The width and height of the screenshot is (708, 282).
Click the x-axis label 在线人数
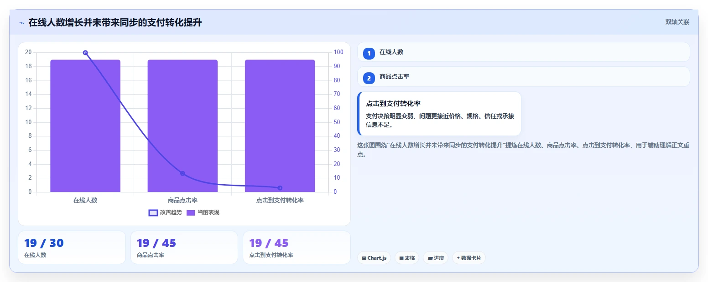(x=85, y=200)
